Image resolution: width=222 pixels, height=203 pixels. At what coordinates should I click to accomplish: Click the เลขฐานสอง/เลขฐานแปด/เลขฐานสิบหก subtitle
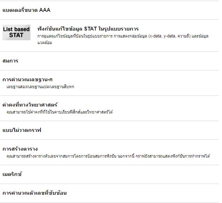[x=40, y=87]
